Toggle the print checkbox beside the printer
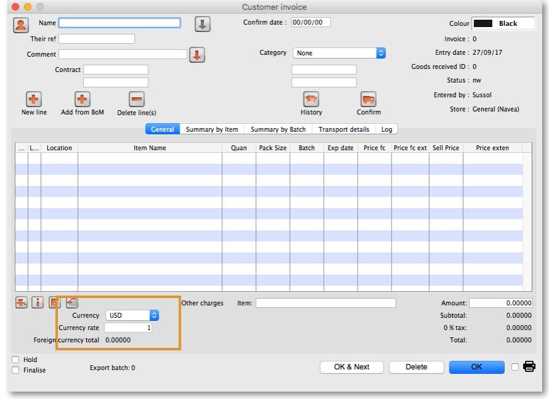The height and width of the screenshot is (399, 549). pyautogui.click(x=515, y=368)
